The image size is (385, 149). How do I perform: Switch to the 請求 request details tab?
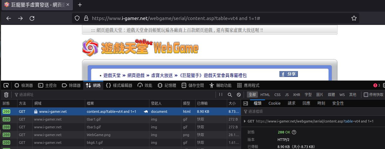pos(291,103)
